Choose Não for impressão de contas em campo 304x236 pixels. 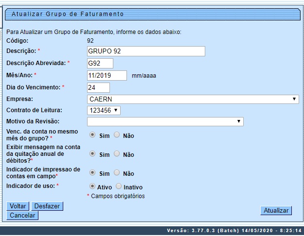(116, 173)
